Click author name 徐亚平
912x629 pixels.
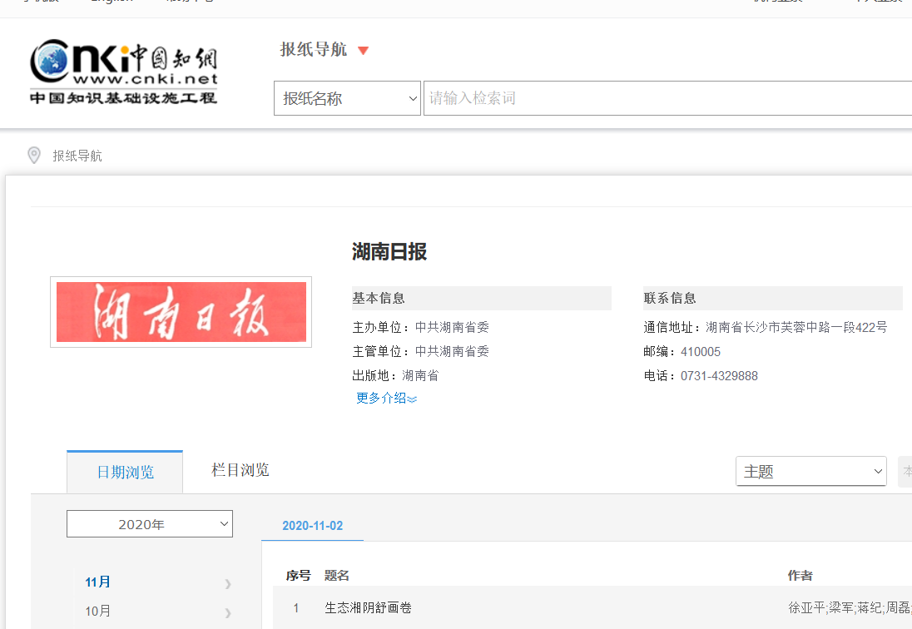click(x=806, y=608)
